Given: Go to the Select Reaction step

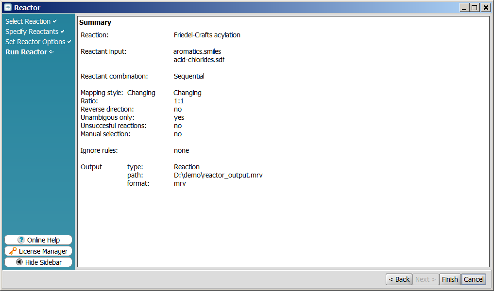Looking at the screenshot, I should pos(28,21).
